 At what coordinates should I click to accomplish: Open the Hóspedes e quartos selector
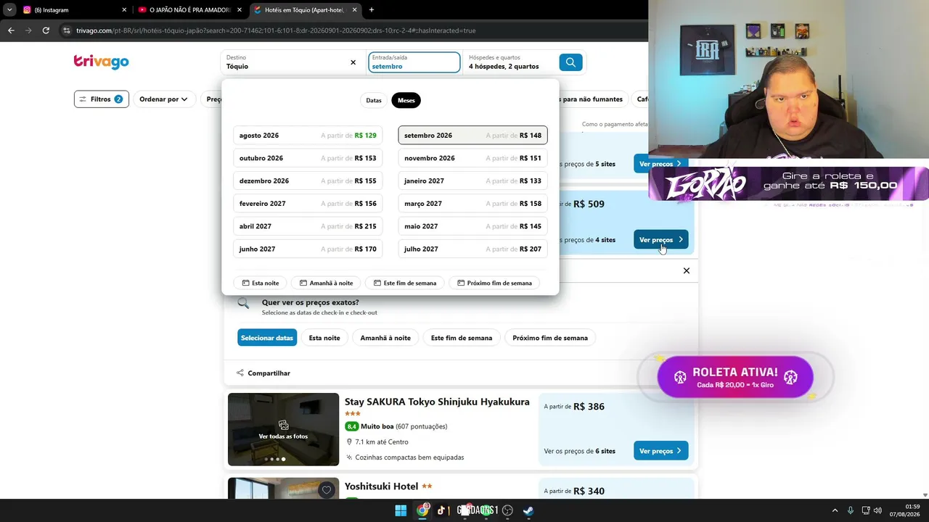[509, 62]
